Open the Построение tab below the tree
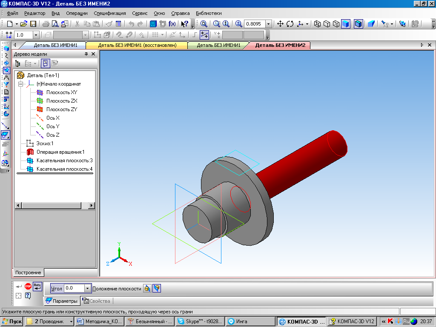The width and height of the screenshot is (436, 327). (x=28, y=272)
